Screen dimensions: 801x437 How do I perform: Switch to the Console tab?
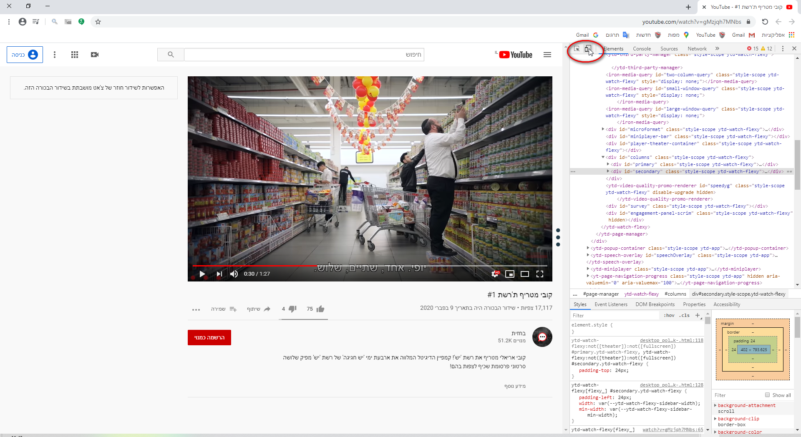tap(642, 49)
